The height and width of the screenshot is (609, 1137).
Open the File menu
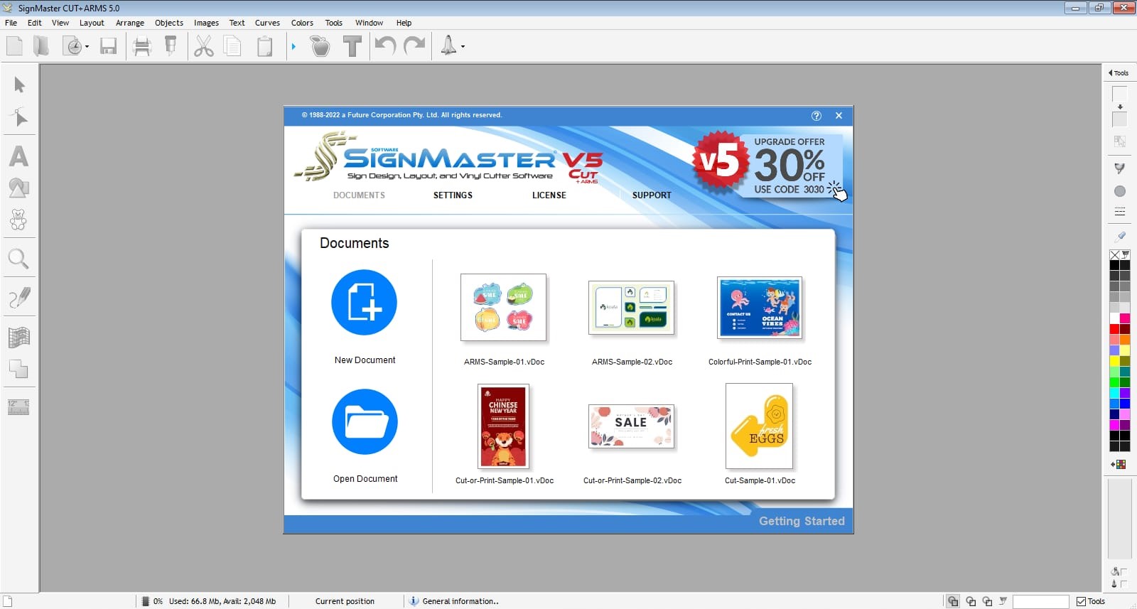[x=11, y=23]
